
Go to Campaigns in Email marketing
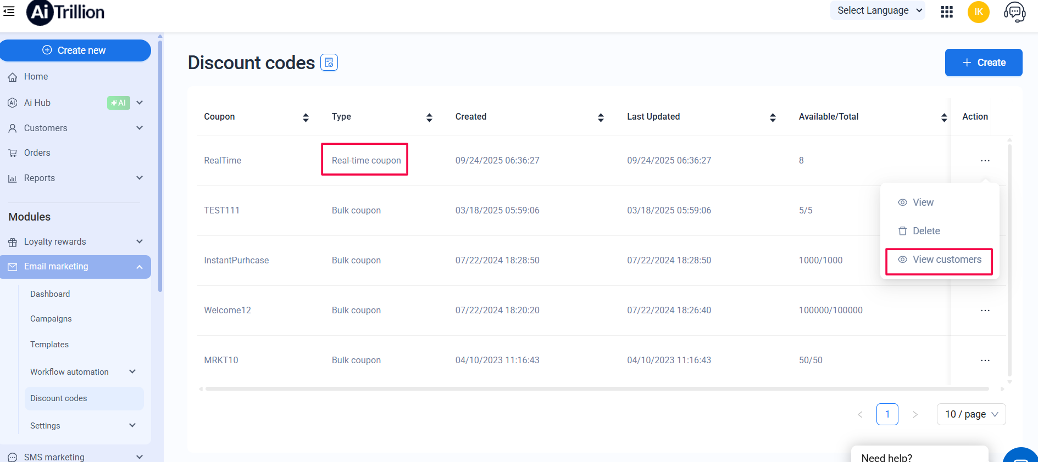pyautogui.click(x=51, y=319)
